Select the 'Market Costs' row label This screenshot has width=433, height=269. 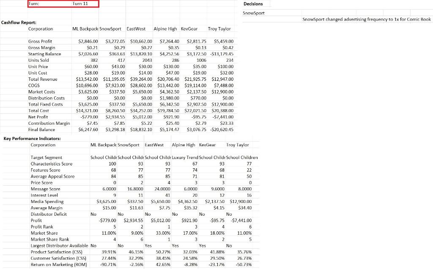(41, 92)
